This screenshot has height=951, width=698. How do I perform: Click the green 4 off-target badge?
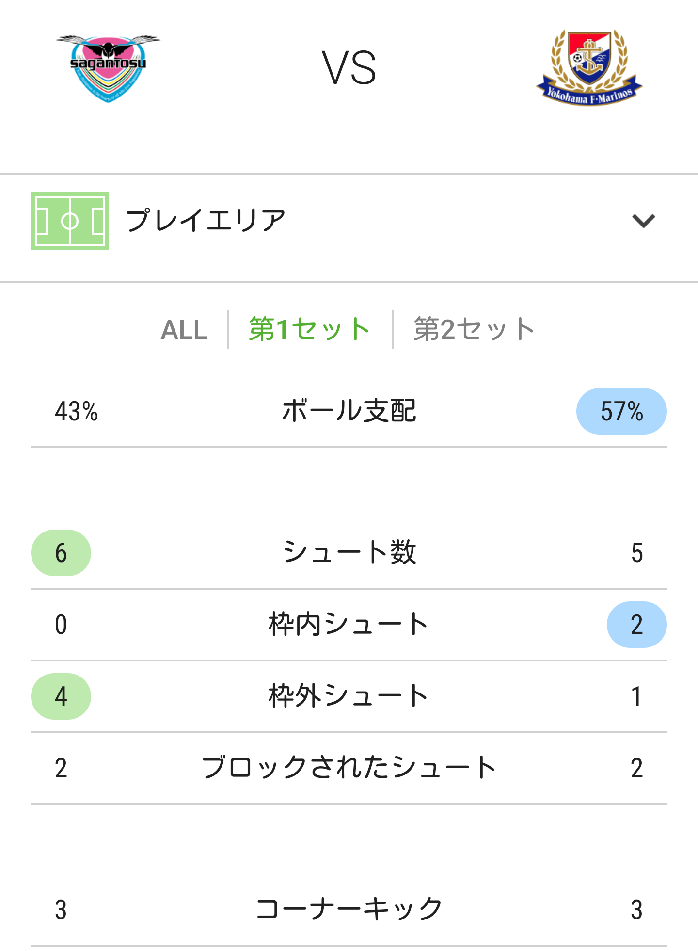61,696
